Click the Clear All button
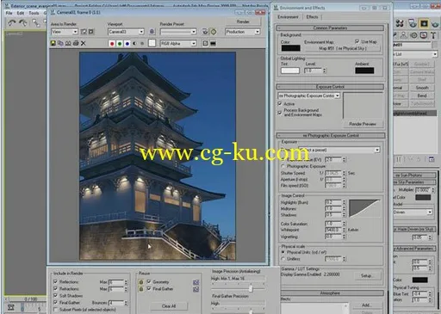The width and height of the screenshot is (441, 314). (169, 305)
